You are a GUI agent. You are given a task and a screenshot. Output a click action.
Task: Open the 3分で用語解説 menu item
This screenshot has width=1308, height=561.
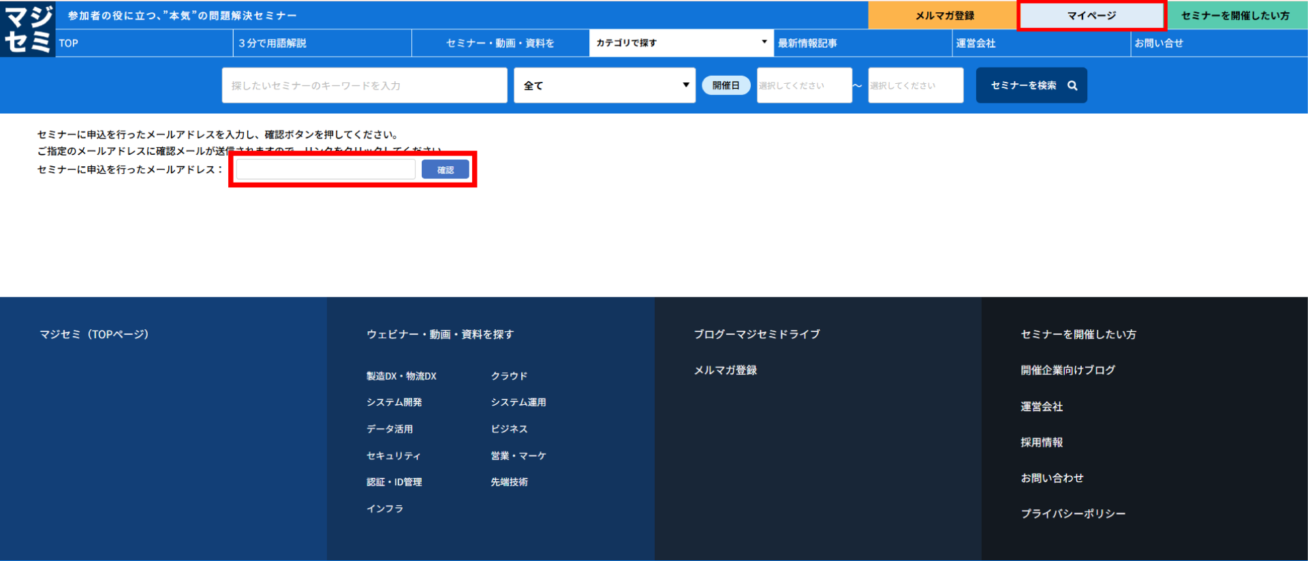pyautogui.click(x=272, y=43)
